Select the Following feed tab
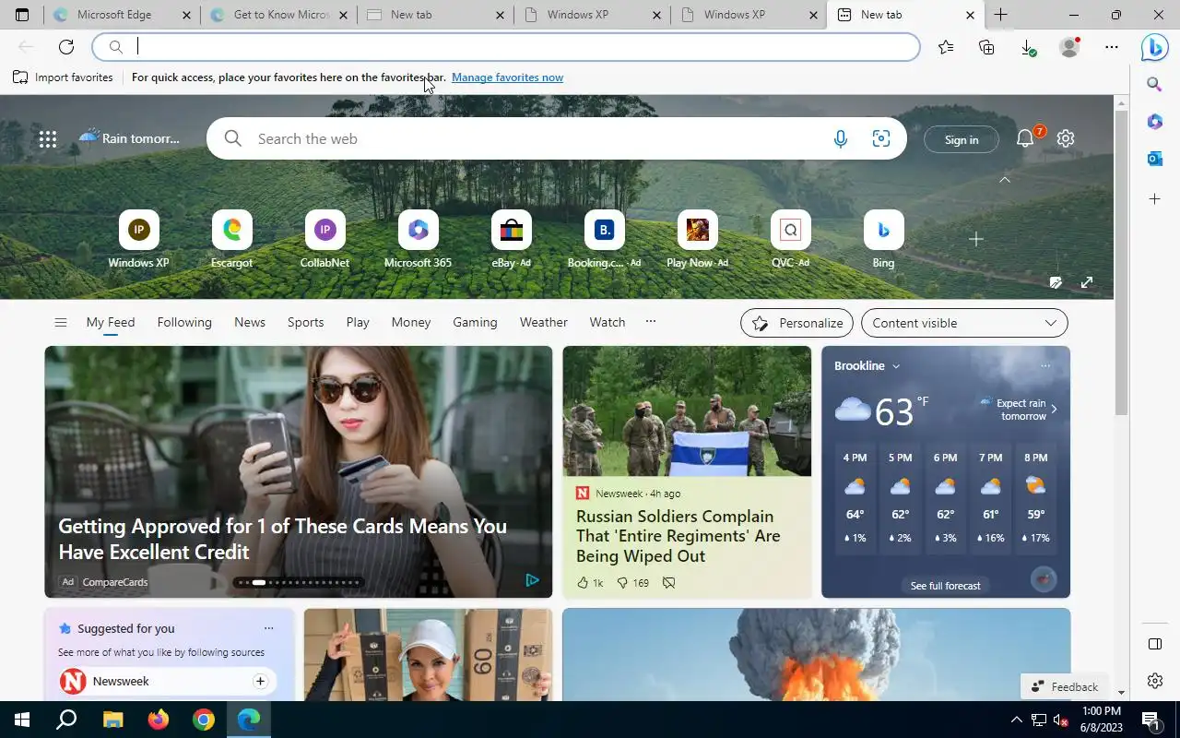 [184, 322]
